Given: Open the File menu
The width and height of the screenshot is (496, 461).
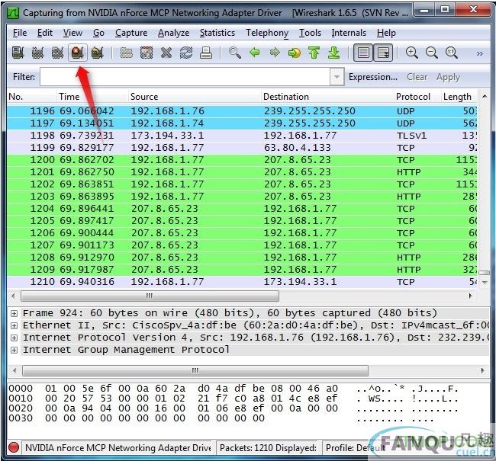Looking at the screenshot, I should pyautogui.click(x=20, y=33).
